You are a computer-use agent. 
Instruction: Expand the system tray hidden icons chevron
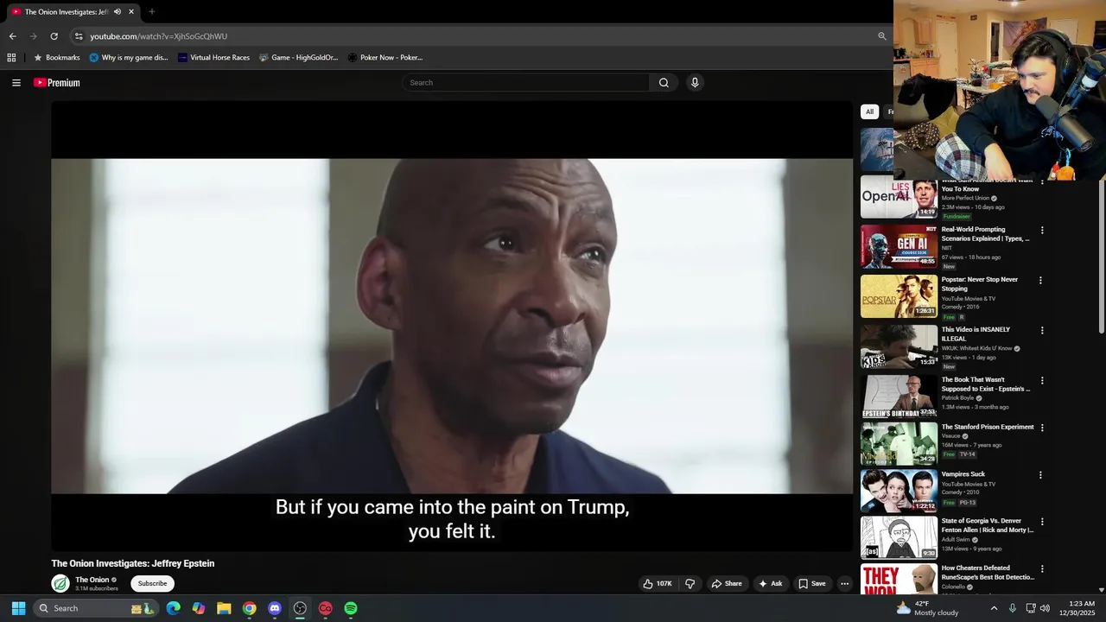[x=994, y=608]
